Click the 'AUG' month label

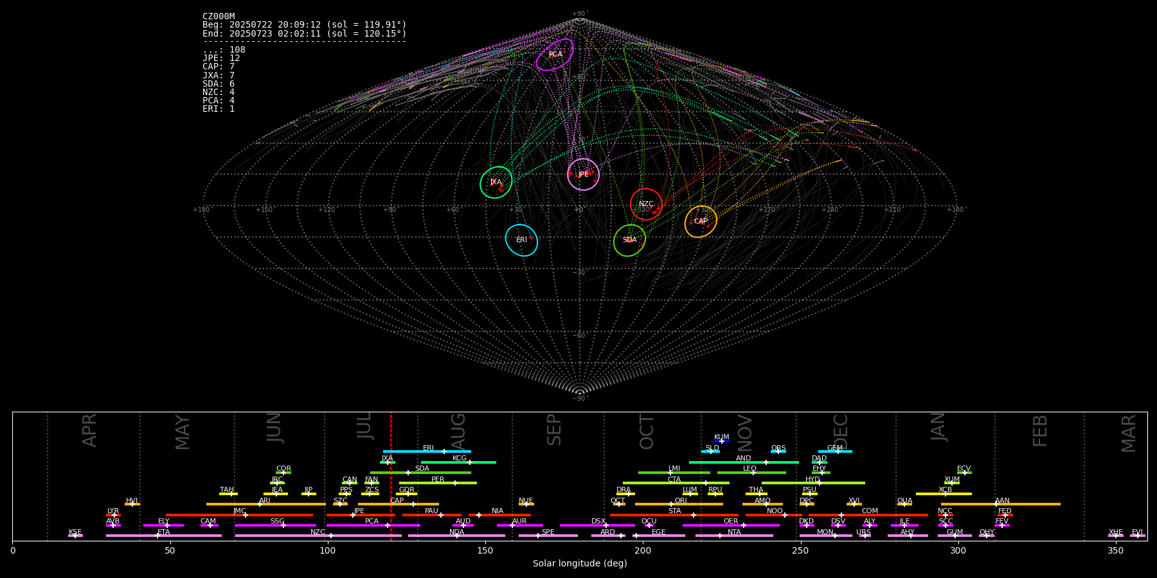458,431
